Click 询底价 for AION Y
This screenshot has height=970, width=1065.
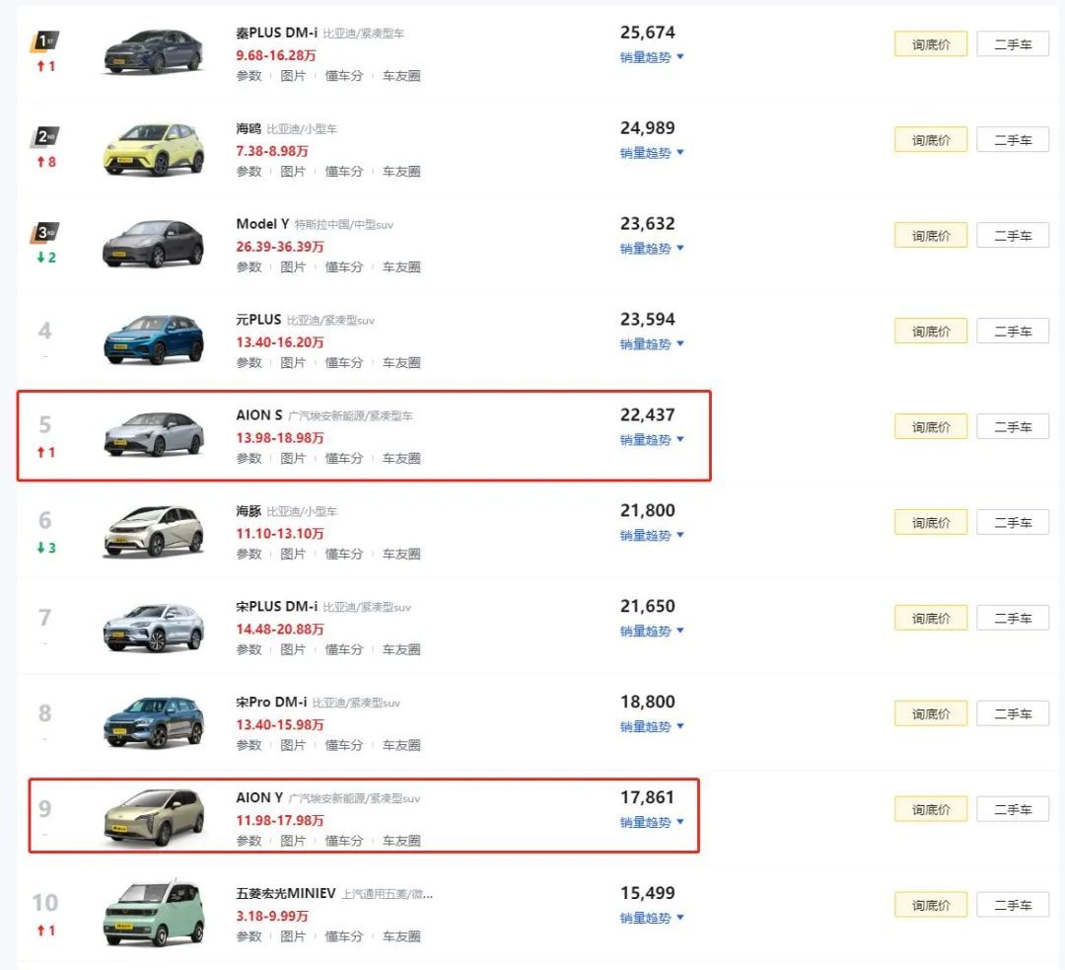[x=931, y=809]
